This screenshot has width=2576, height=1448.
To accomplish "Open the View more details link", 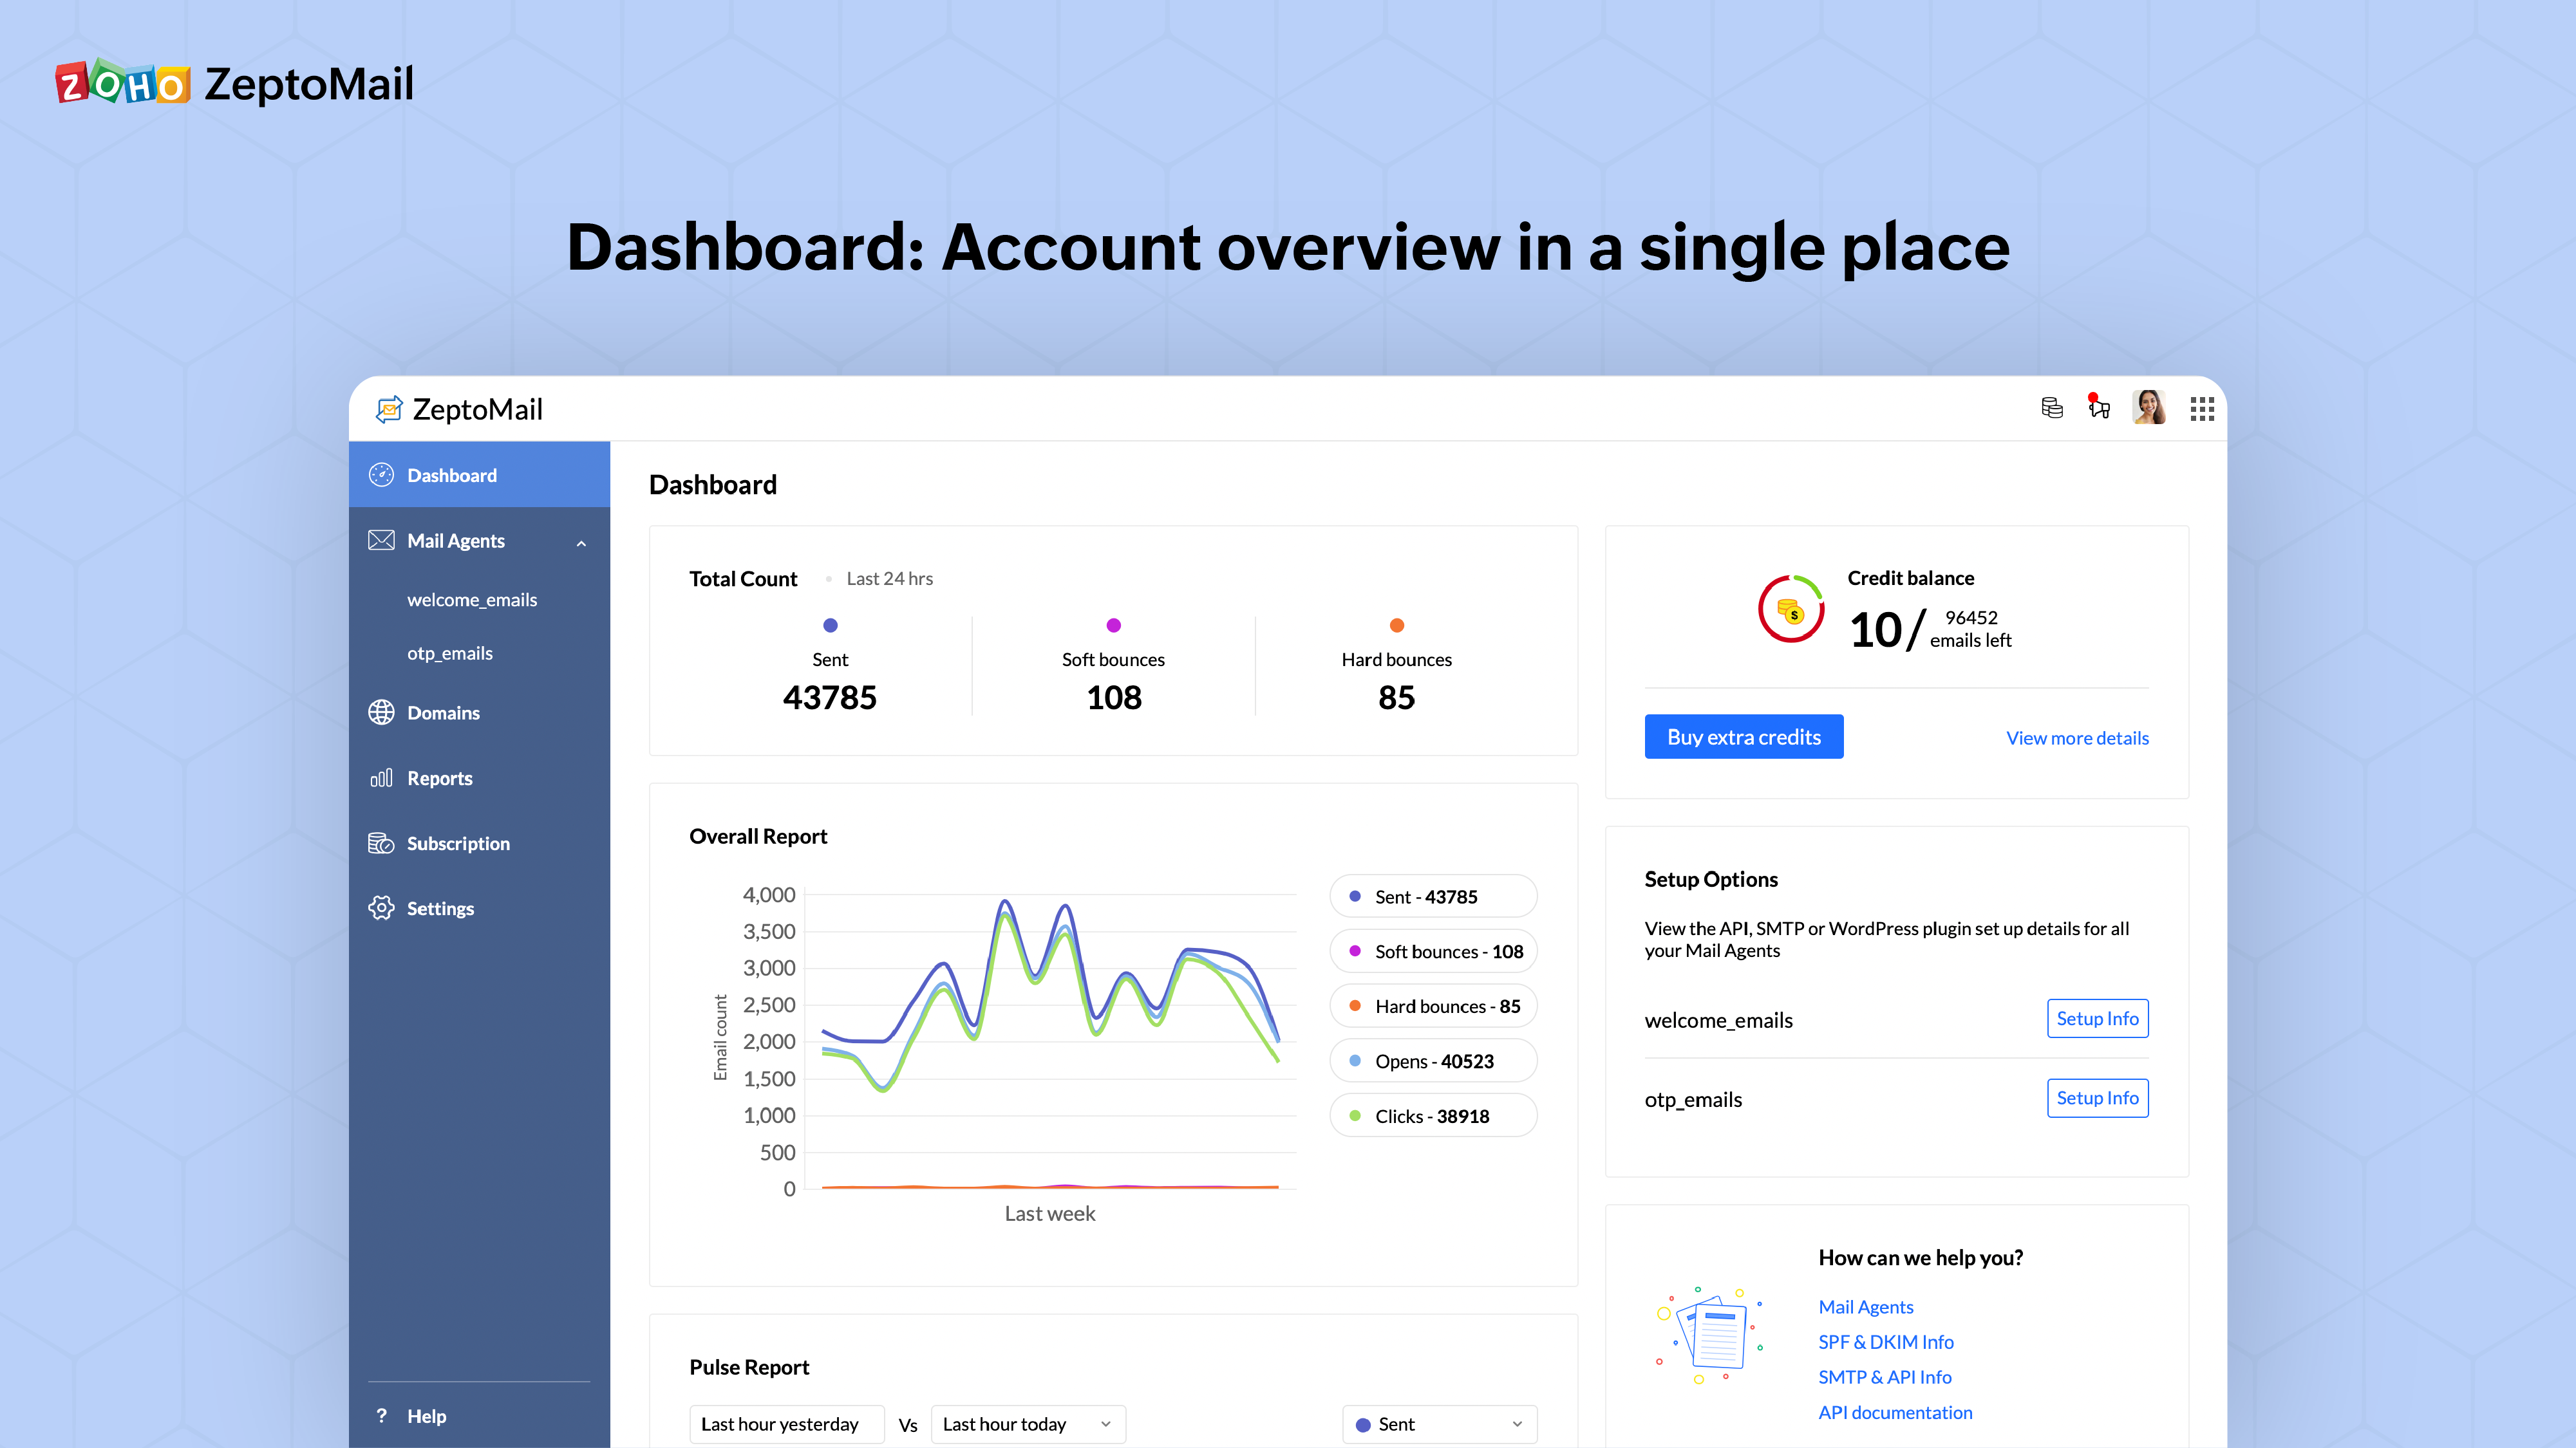I will coord(2076,739).
